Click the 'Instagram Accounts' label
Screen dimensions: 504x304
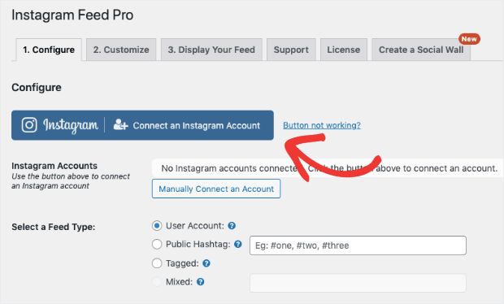click(54, 166)
